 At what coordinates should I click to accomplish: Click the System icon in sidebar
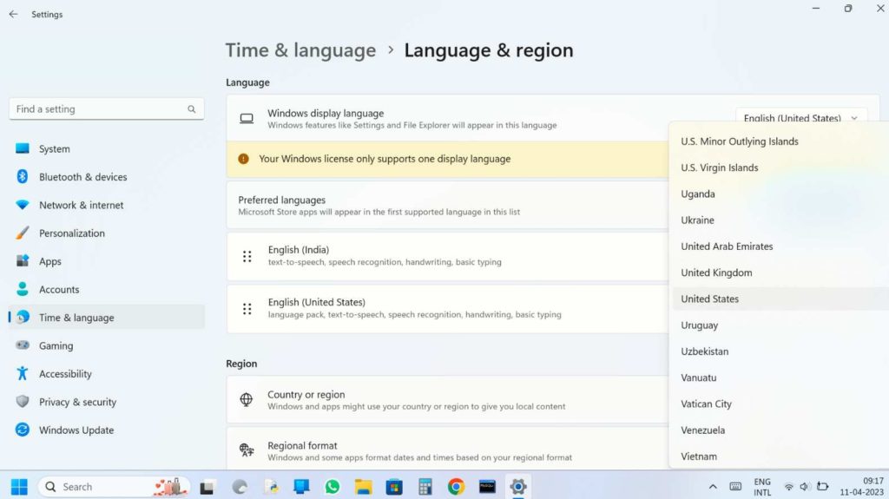pos(23,149)
